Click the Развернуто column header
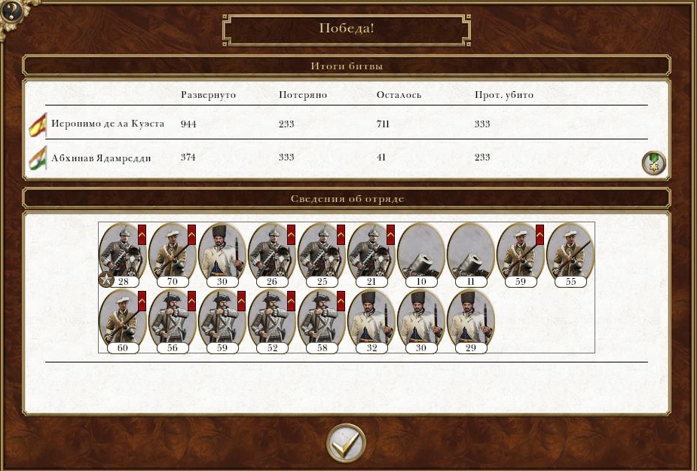This screenshot has width=697, height=471. tap(208, 95)
